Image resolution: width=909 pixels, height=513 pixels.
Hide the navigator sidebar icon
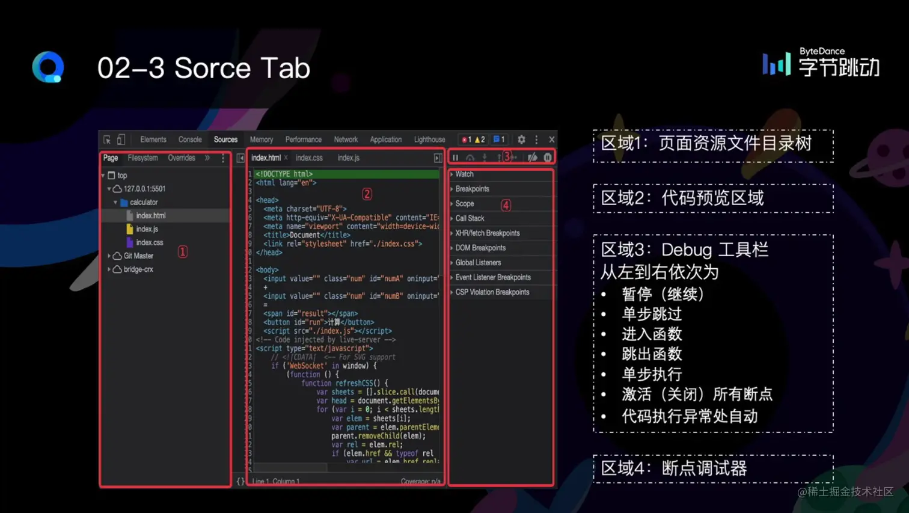pyautogui.click(x=240, y=158)
